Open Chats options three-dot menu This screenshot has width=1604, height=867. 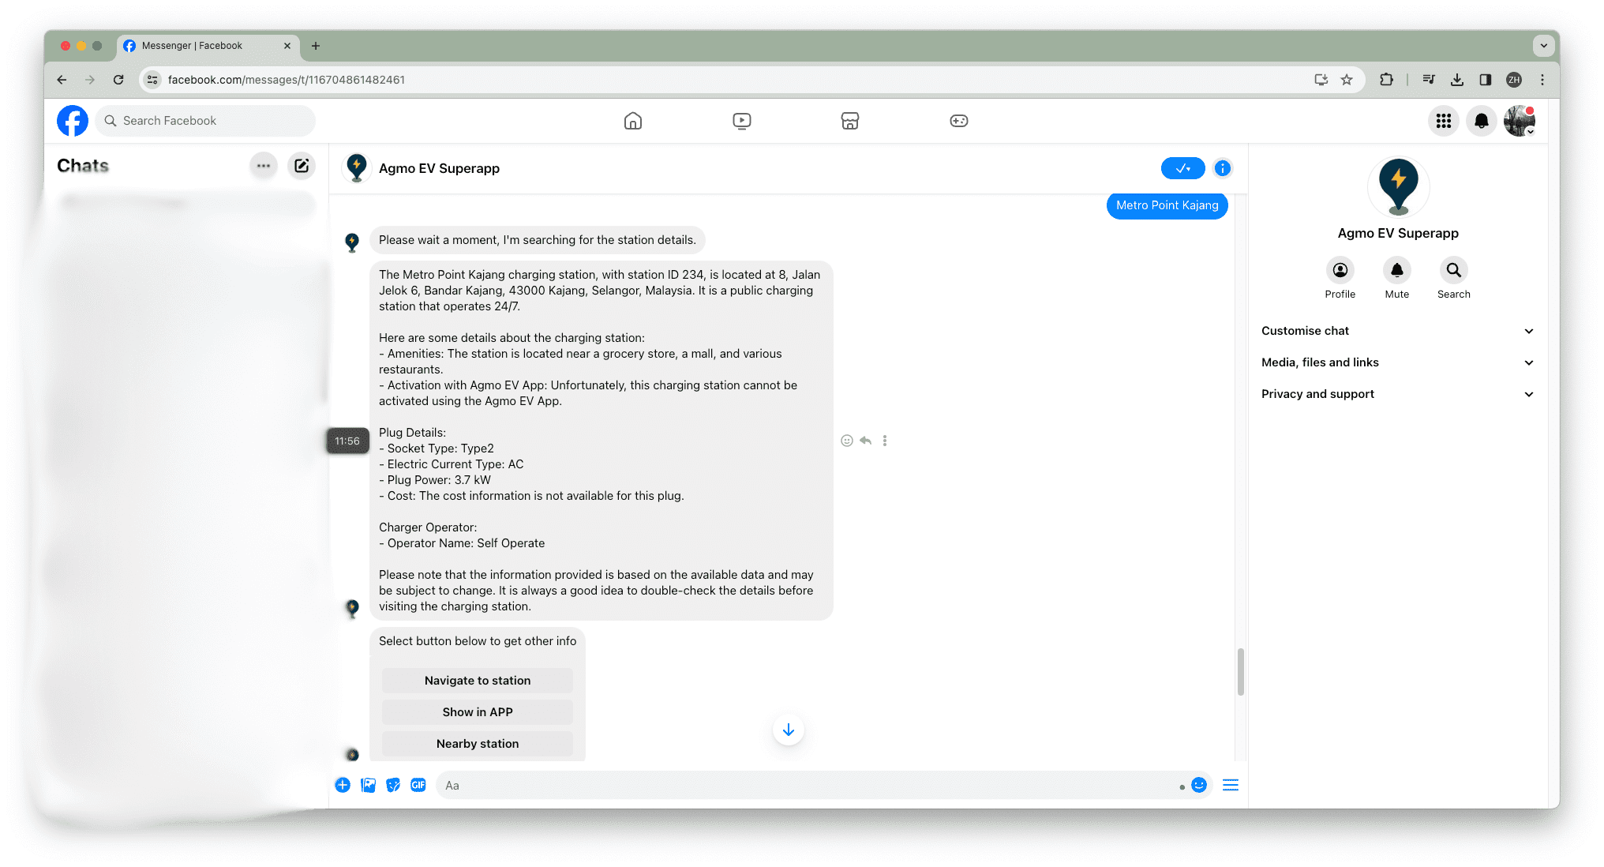(x=264, y=166)
